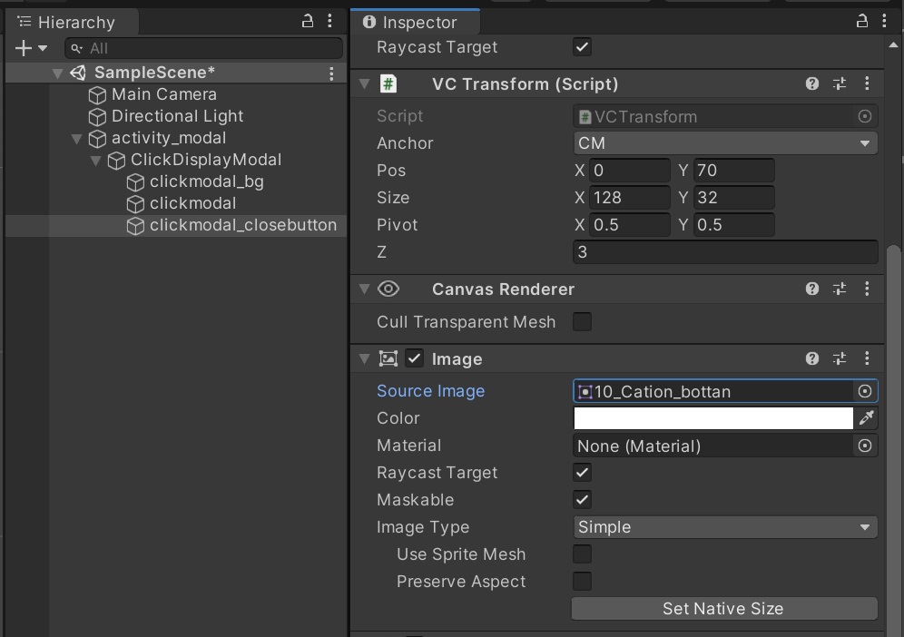Open Material object picker circle

pyautogui.click(x=865, y=446)
